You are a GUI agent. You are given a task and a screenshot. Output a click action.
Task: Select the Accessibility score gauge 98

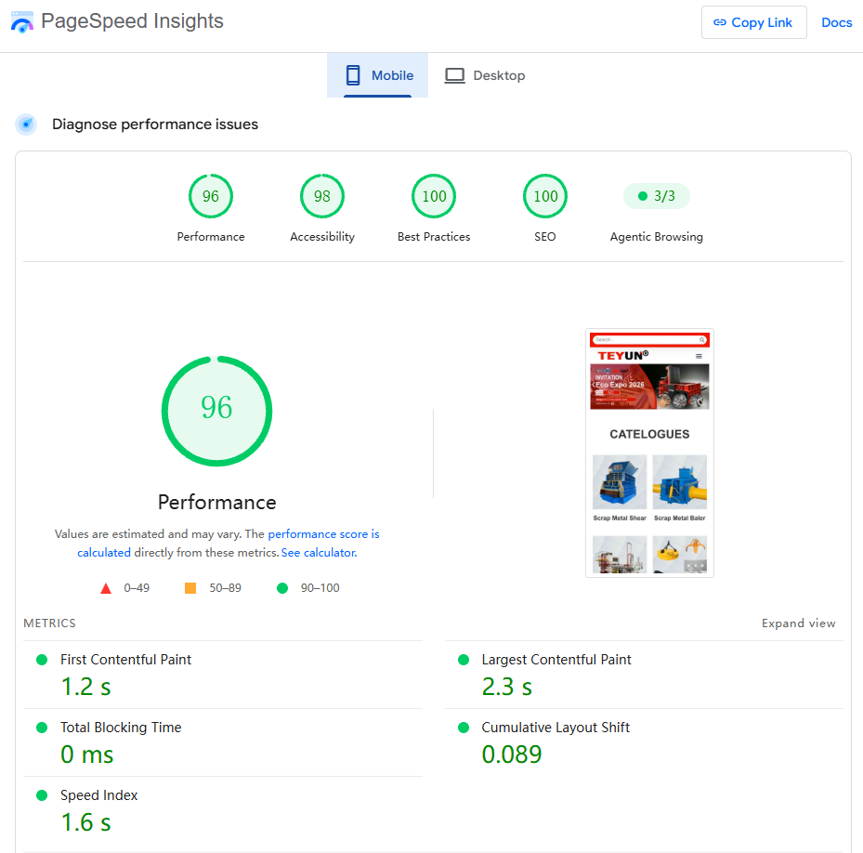tap(322, 196)
